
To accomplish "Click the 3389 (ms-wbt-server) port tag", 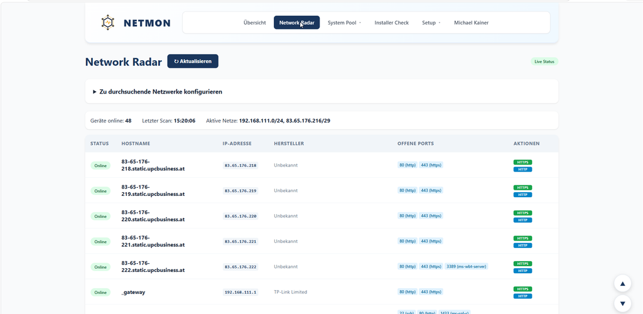I will tap(467, 266).
